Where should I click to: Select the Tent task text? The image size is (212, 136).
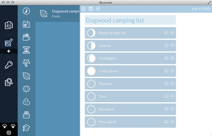pos(102,97)
